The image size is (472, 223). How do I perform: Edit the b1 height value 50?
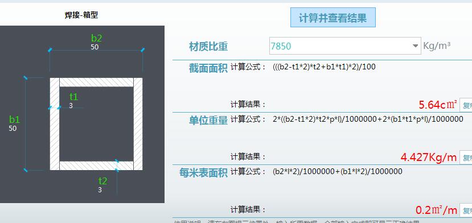pyautogui.click(x=13, y=129)
